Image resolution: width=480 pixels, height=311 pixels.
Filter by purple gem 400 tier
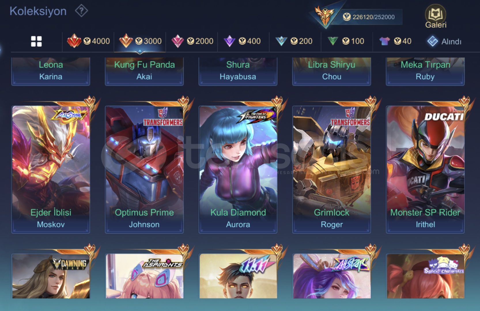click(242, 41)
